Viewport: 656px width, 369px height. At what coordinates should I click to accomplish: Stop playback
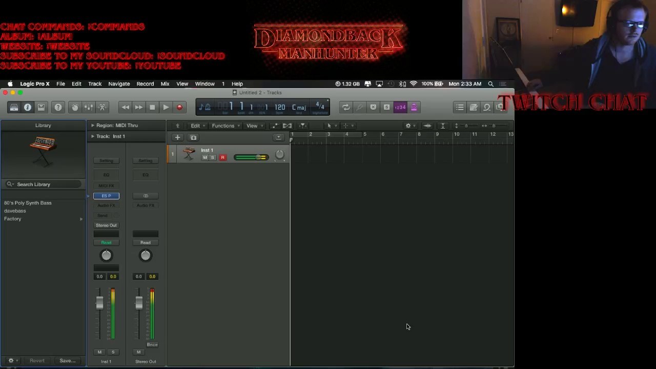click(152, 107)
